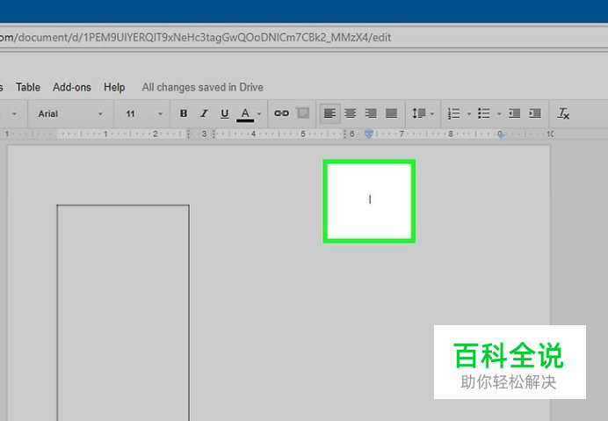Apply a numbered list
608x421 pixels.
click(453, 113)
